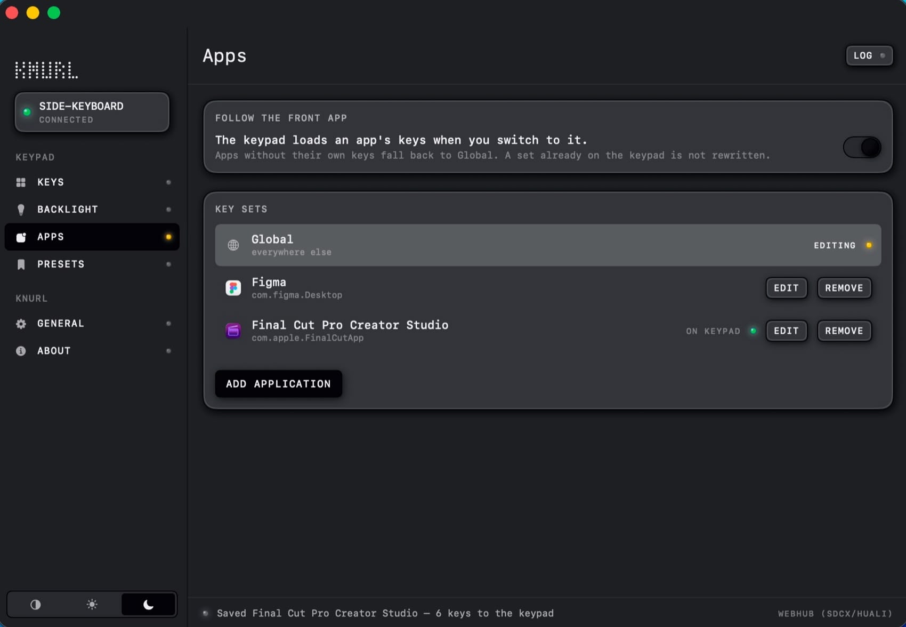
Task: Click the Presets bookmark icon
Action: [x=21, y=264]
